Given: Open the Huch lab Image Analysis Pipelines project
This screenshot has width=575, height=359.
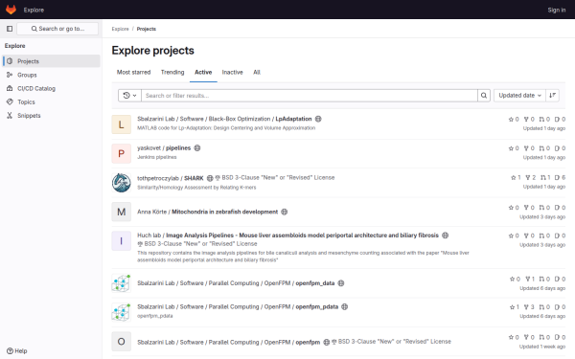Looking at the screenshot, I should [x=287, y=236].
